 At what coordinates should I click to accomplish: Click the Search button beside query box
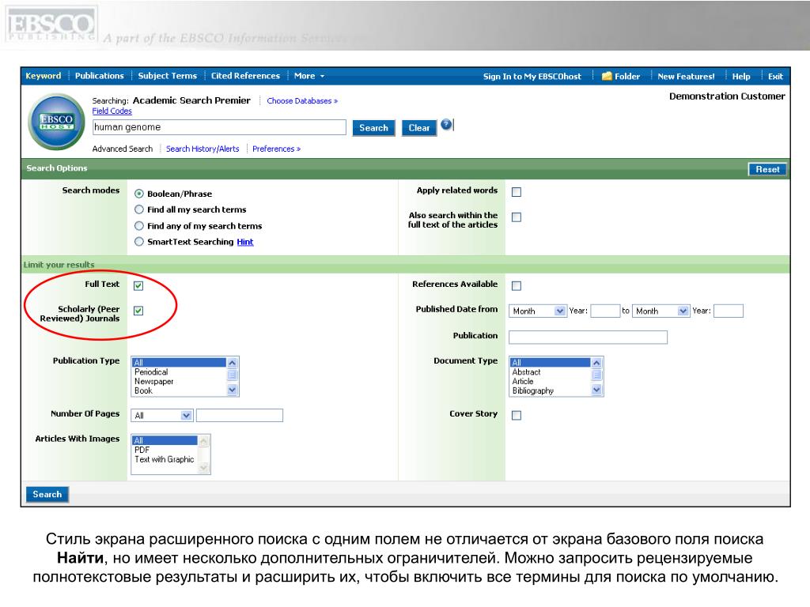click(x=373, y=127)
